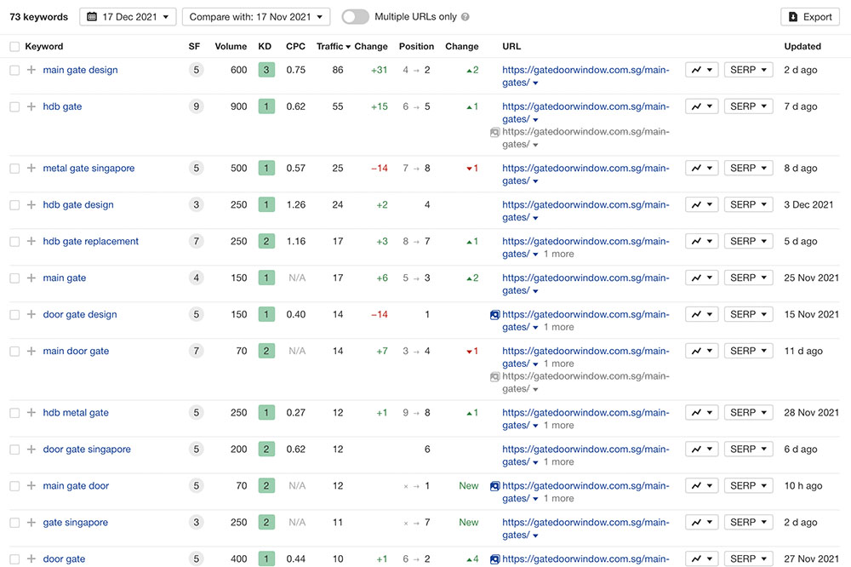
Task: Open the Compare with 17 Nov 2021 dropdown
Action: 256,17
